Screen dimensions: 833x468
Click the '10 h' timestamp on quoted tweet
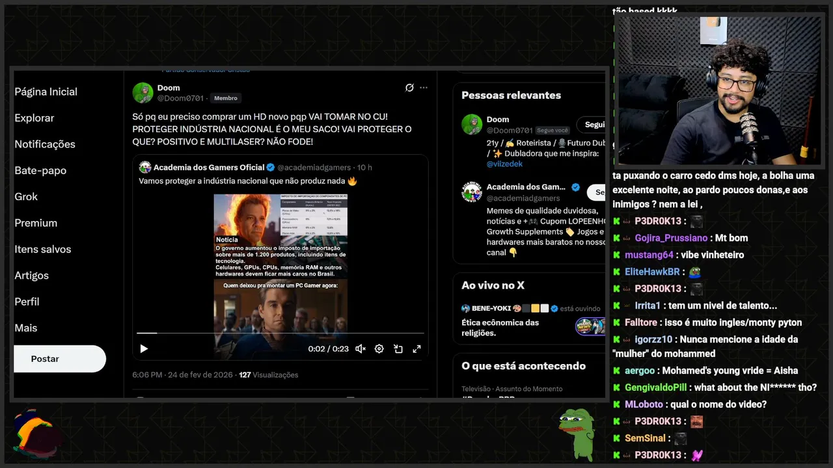click(365, 168)
